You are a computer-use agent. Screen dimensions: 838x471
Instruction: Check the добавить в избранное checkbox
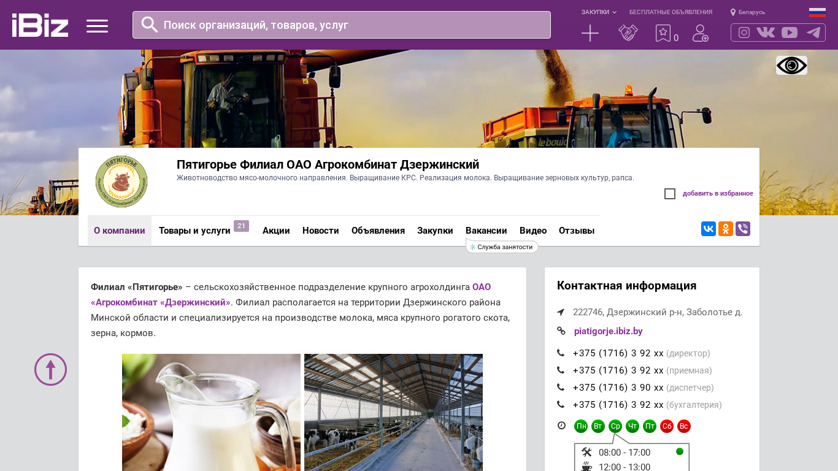tap(670, 194)
